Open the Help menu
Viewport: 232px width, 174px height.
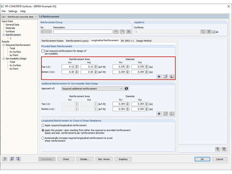(23, 11)
